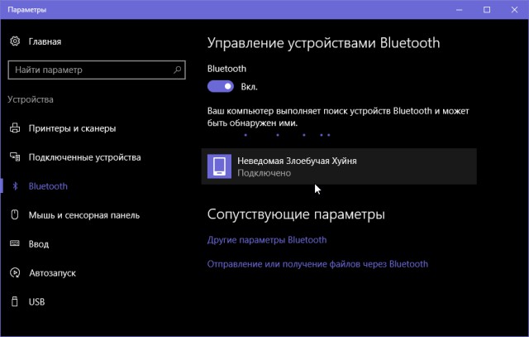
Task: Click the Вкл. toggle state label
Action: coord(250,87)
